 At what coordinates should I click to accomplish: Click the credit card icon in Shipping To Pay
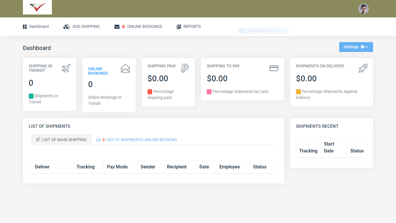coord(274,68)
